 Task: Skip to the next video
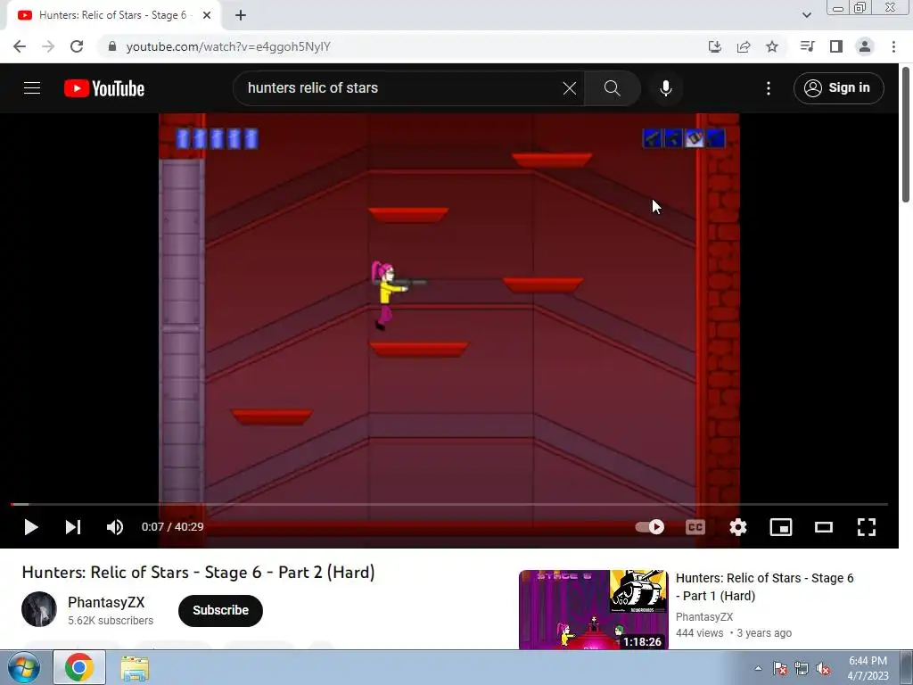(73, 527)
